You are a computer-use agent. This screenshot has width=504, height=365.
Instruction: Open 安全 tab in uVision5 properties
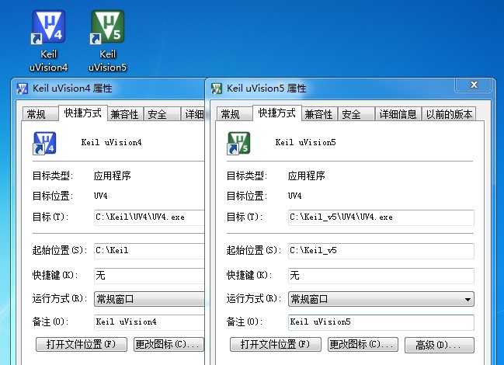(x=356, y=114)
